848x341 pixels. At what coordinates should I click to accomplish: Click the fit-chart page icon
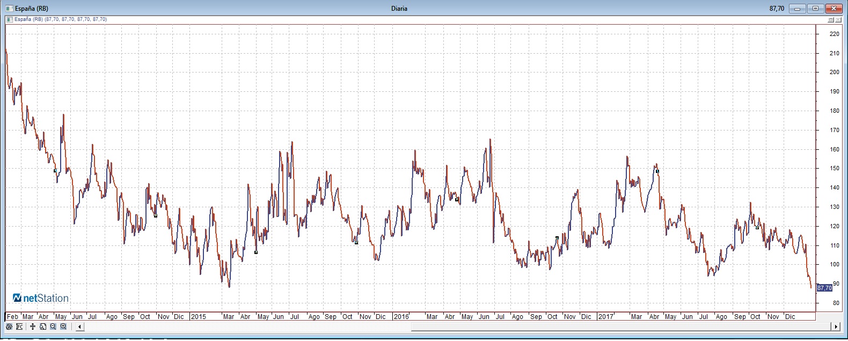(43, 327)
